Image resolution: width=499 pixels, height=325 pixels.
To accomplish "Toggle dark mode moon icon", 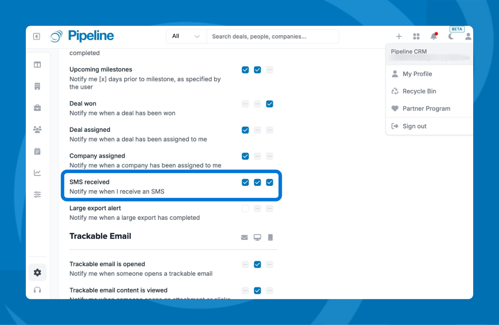I will pyautogui.click(x=451, y=37).
